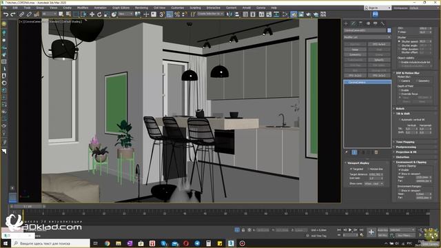441x248 pixels.
Task: Toggle Depth of Field Enable checkbox
Action: click(400, 90)
